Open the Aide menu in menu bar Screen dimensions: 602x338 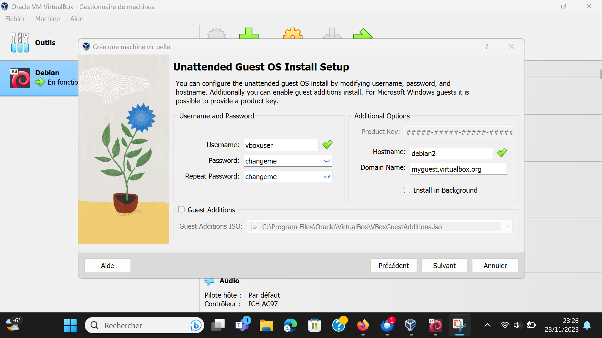point(77,19)
